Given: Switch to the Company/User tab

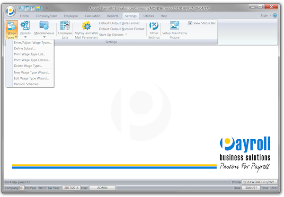Looking at the screenshot, I should [46, 16].
